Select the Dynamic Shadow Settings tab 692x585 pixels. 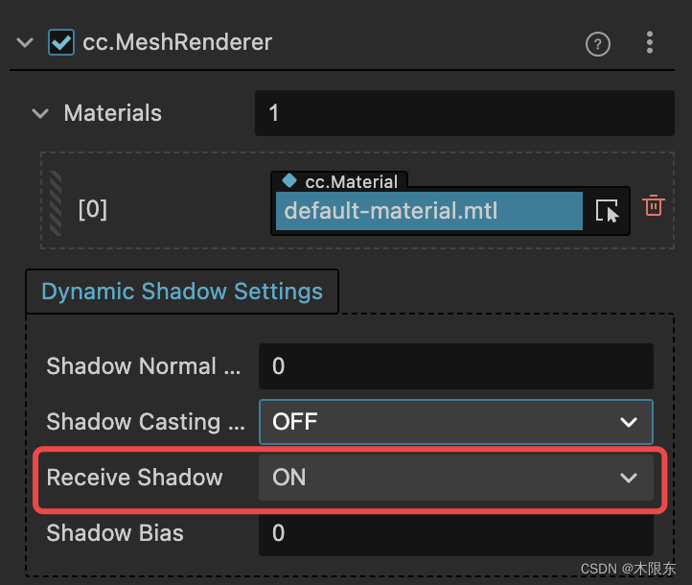point(182,292)
